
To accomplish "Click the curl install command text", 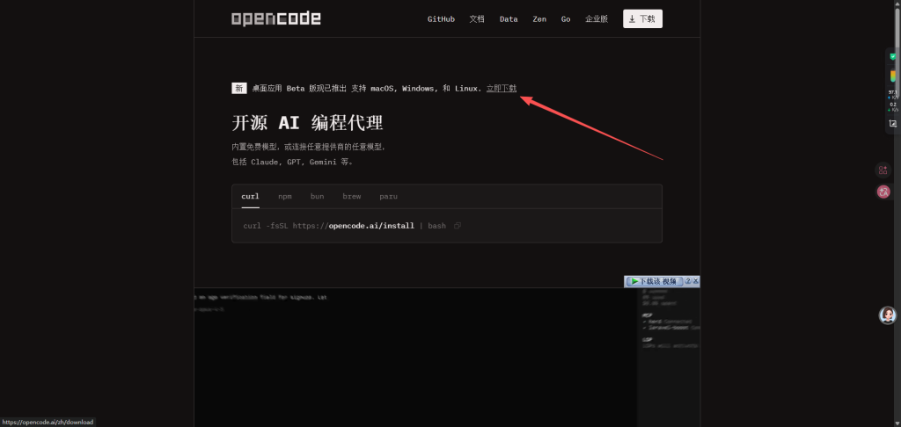I will [x=344, y=226].
